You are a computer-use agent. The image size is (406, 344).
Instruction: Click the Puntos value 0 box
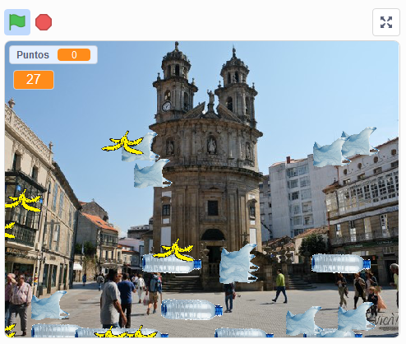click(x=74, y=55)
